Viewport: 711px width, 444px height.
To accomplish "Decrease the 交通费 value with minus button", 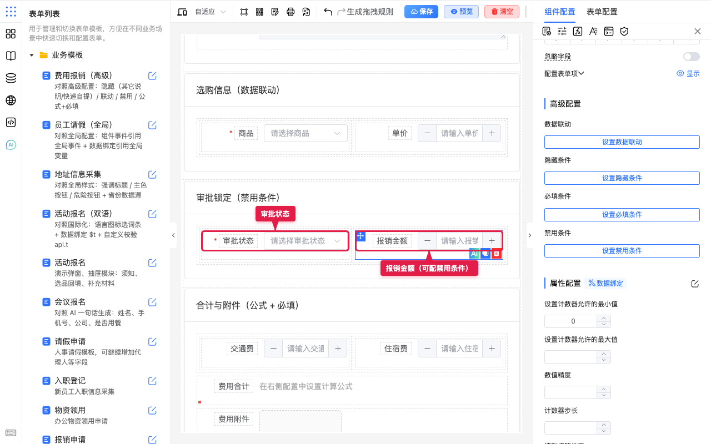I will [273, 349].
